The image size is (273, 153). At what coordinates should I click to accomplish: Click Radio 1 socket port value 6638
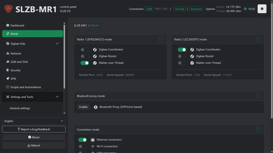[x=99, y=75]
